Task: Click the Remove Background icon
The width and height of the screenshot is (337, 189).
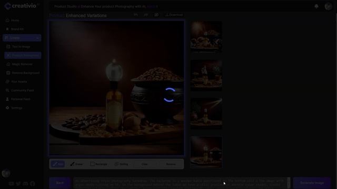Action: pos(8,73)
